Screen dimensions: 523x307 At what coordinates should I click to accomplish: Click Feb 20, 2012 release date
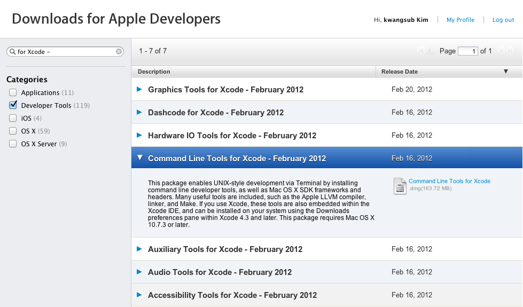click(x=411, y=89)
